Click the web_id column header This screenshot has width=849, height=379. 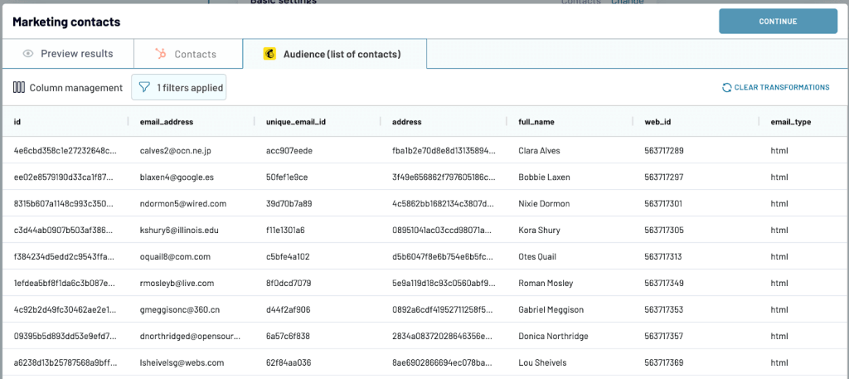(x=657, y=122)
